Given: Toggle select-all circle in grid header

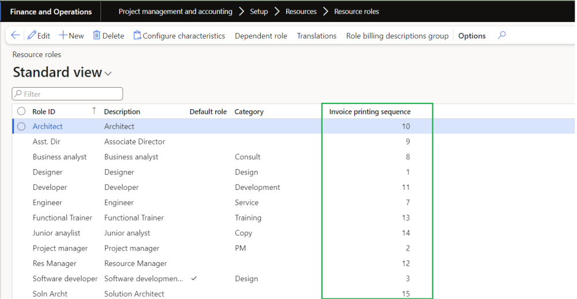Looking at the screenshot, I should (x=21, y=111).
